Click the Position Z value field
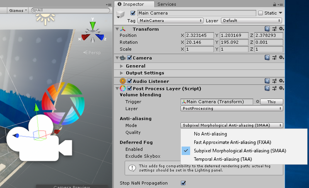This screenshot has height=188, width=309. pyautogui.click(x=269, y=35)
